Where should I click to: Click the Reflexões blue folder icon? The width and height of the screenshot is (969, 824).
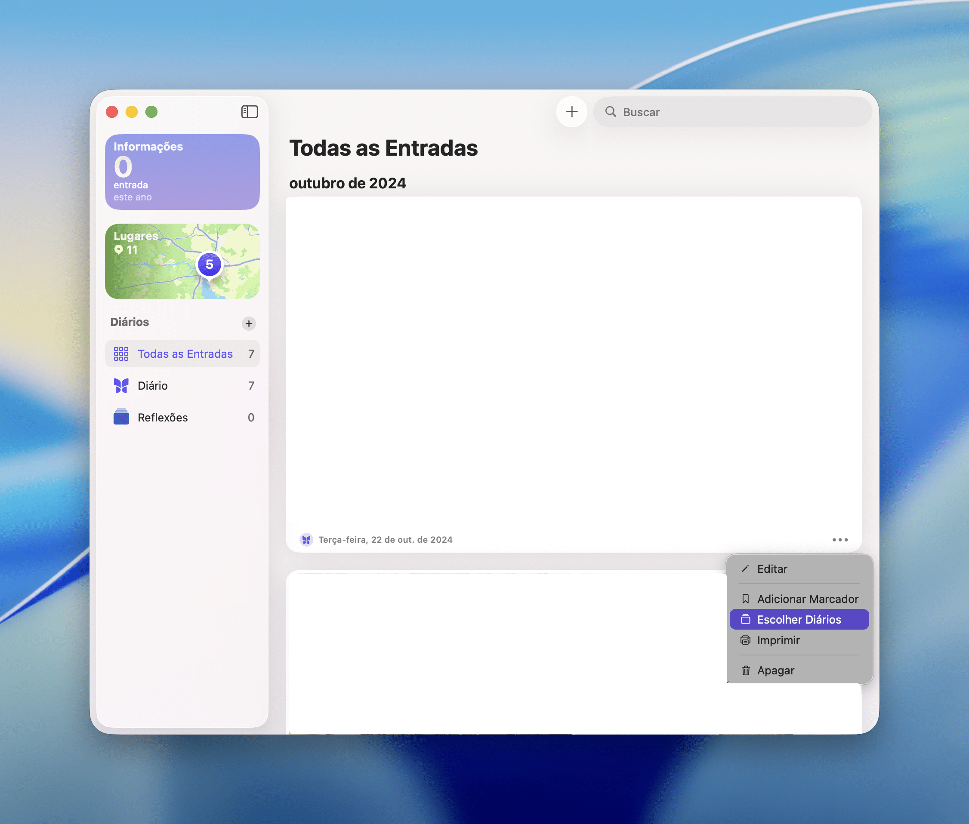click(x=121, y=417)
